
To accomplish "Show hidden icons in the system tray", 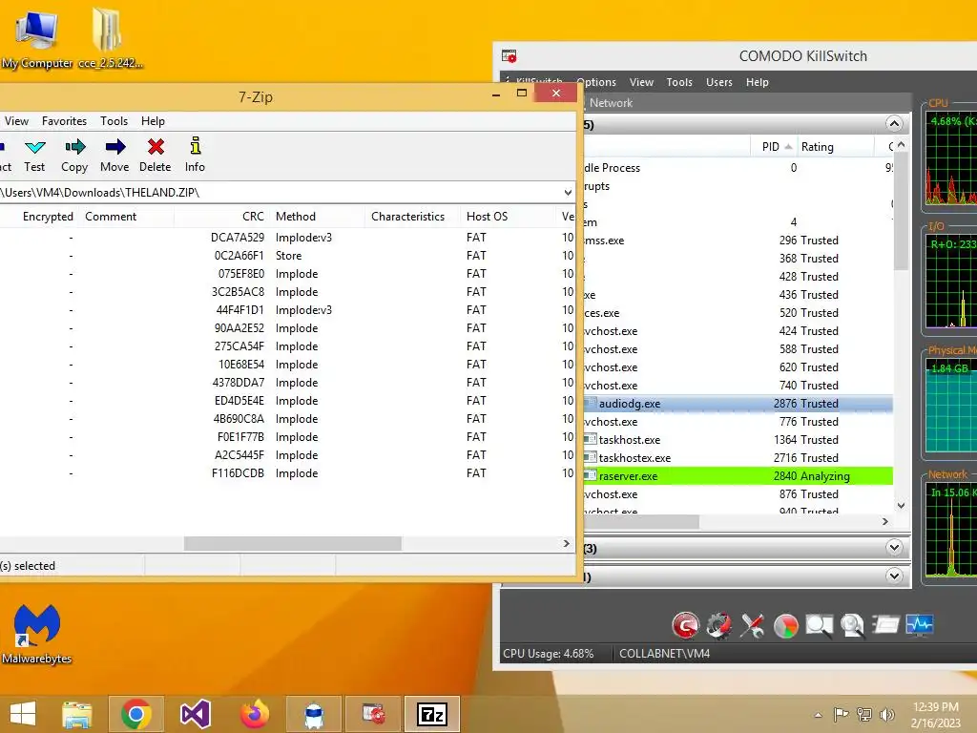I will (818, 715).
